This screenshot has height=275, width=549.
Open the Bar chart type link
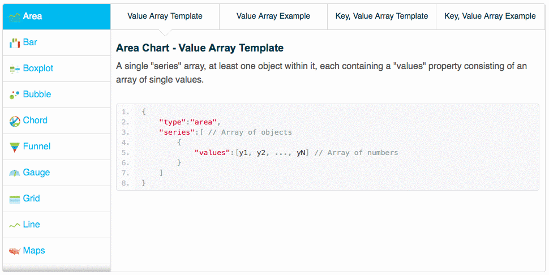pos(30,42)
